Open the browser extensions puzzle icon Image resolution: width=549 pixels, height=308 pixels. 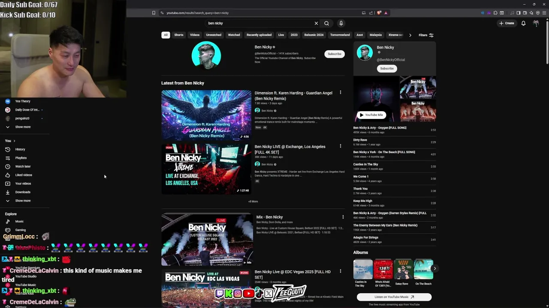coord(495,13)
